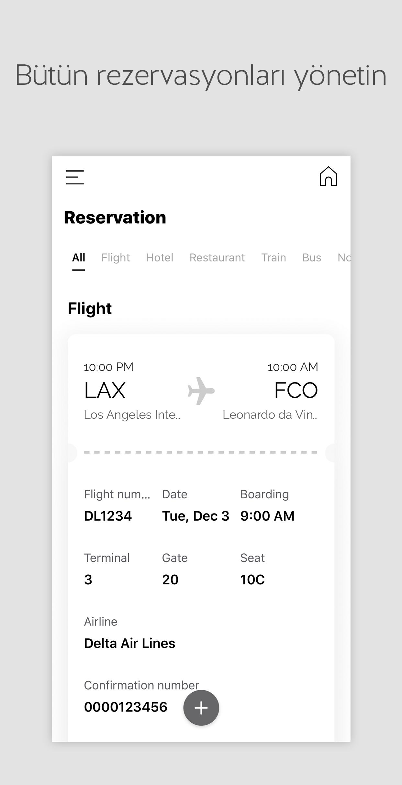Screen dimensions: 402x785
Task: Tap the home icon
Action: pos(328,176)
